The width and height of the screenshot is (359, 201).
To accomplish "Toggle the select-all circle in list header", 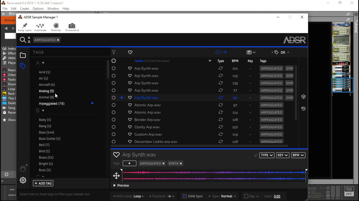I will pyautogui.click(x=114, y=61).
